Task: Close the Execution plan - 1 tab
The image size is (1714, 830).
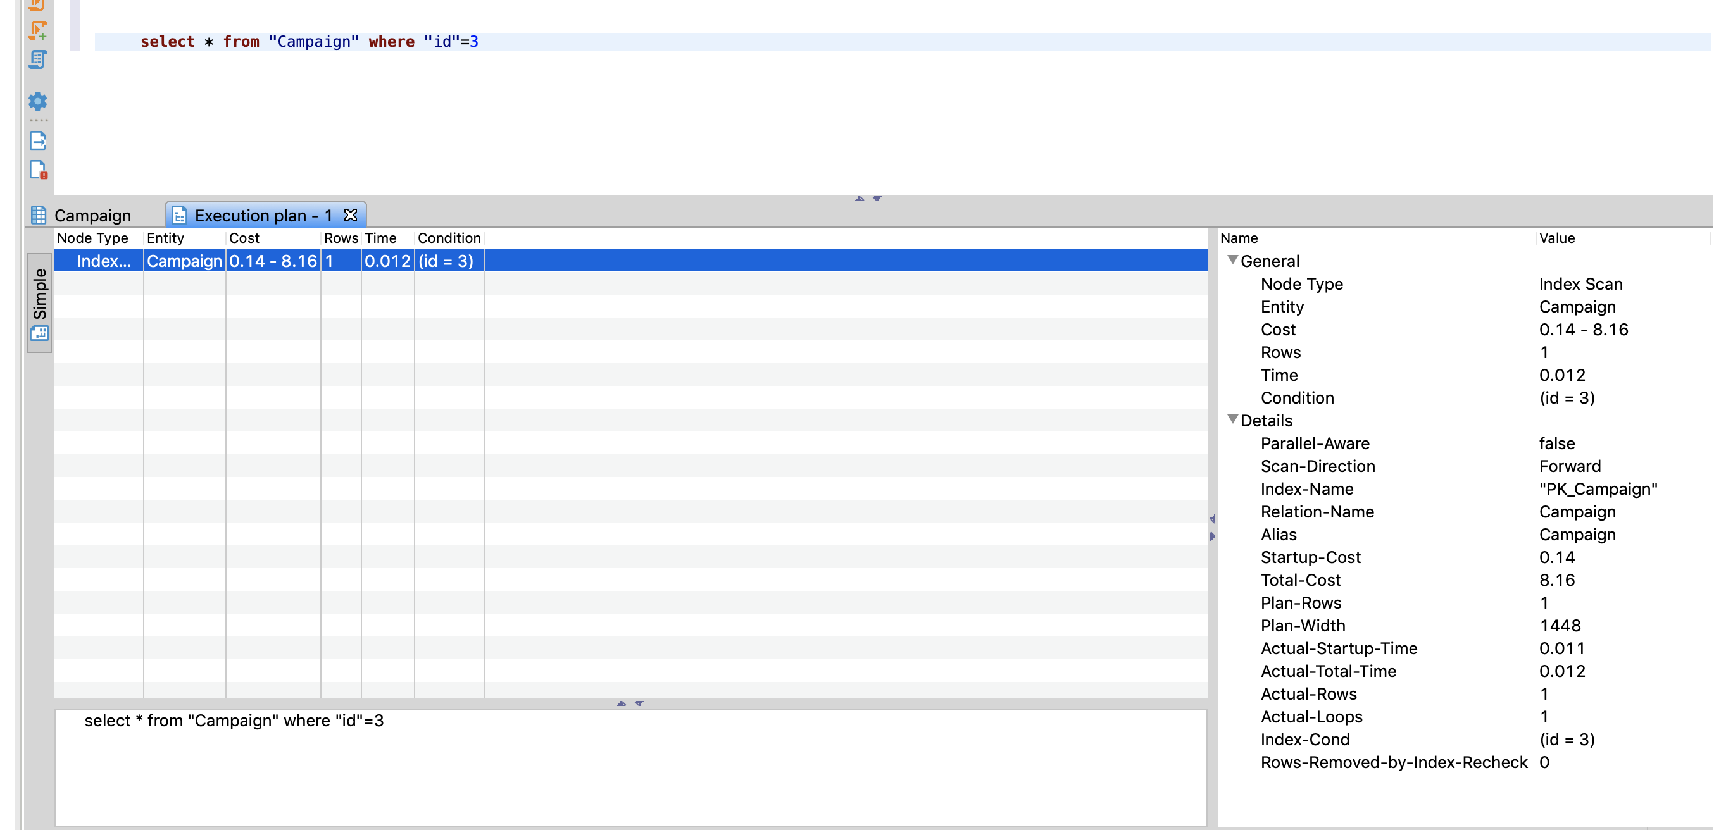Action: tap(351, 215)
